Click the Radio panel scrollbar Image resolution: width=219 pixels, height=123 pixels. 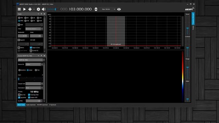coord(44,35)
